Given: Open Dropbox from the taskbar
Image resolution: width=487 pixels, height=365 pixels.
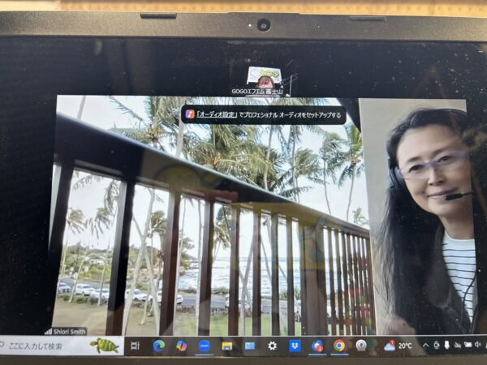Looking at the screenshot, I should 295,346.
